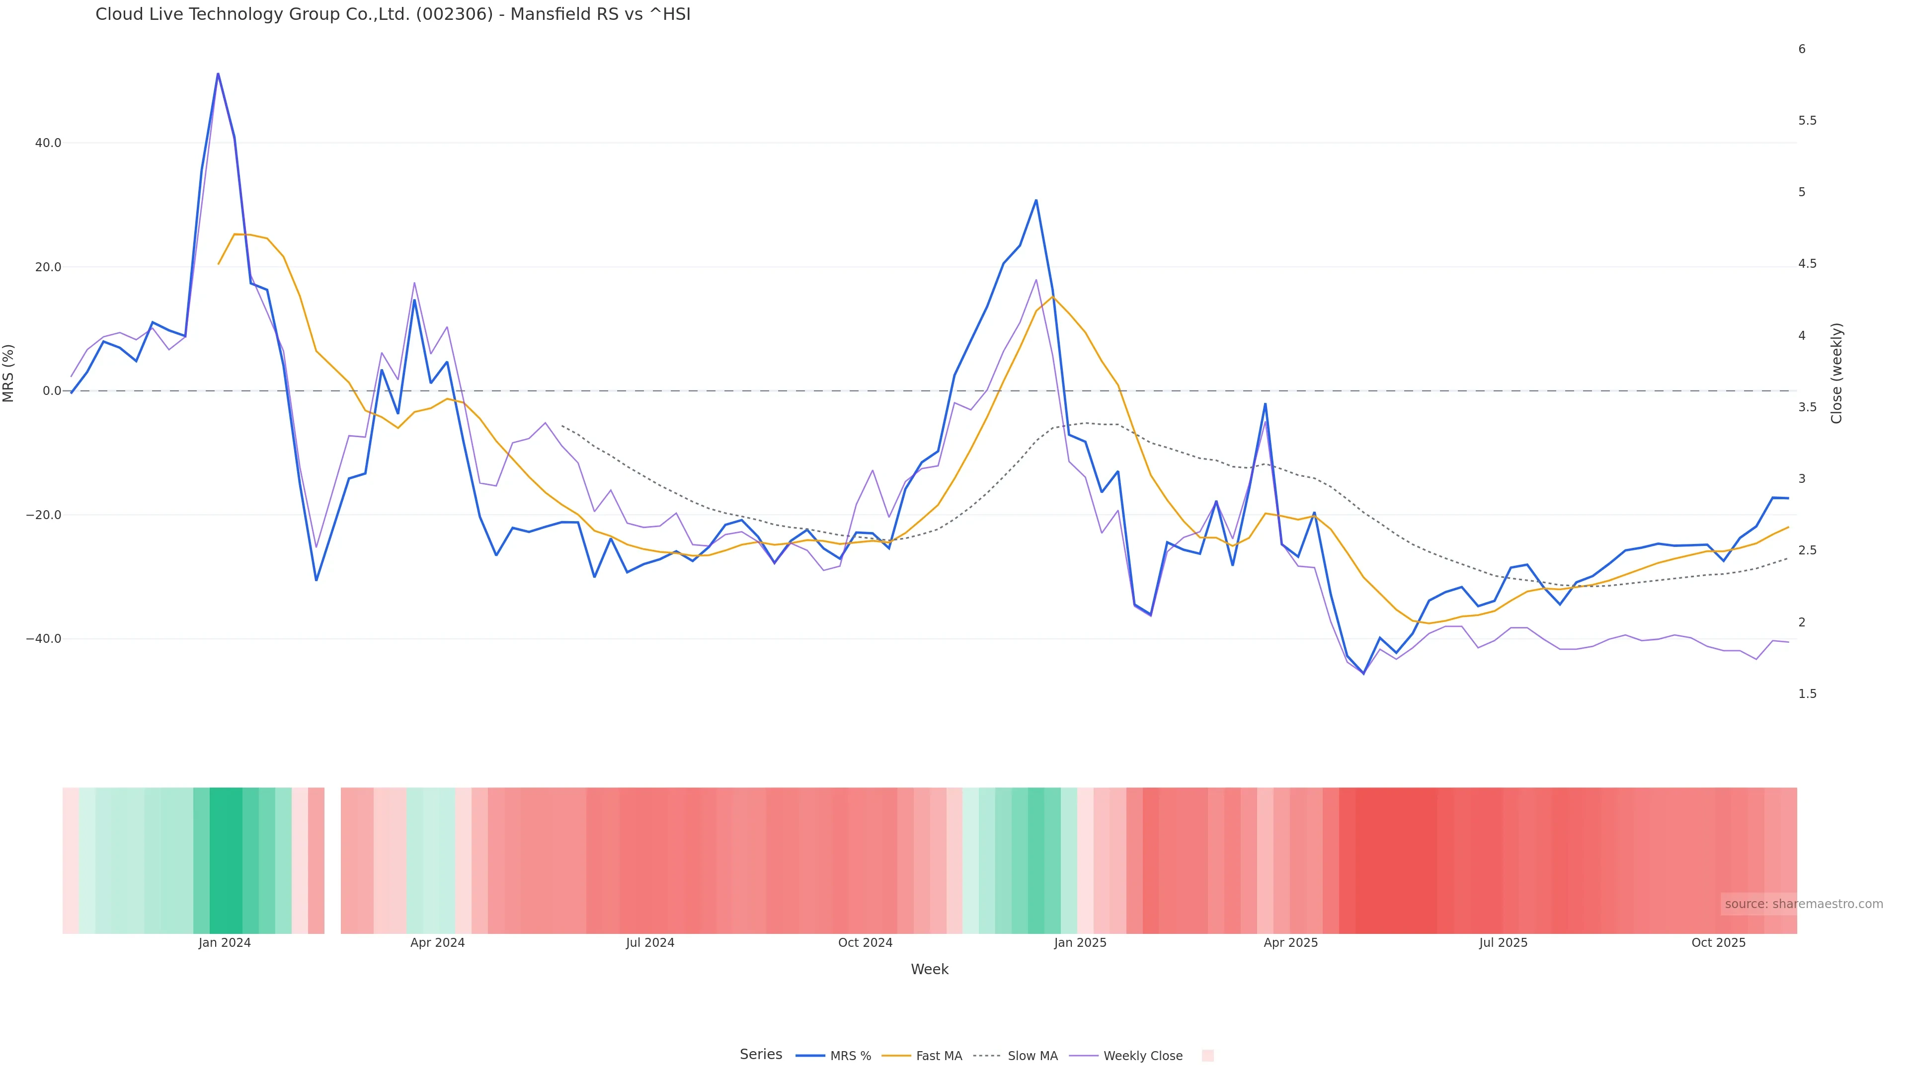
Task: Click the Oct 2025 x-axis label
Action: point(1718,943)
